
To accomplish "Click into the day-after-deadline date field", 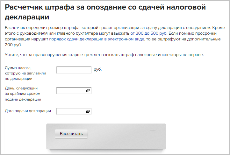I will coord(71,91).
